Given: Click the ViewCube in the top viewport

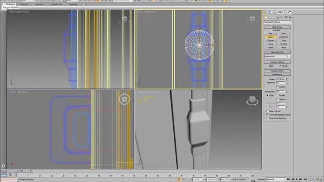Looking at the screenshot, I should [x=124, y=99].
